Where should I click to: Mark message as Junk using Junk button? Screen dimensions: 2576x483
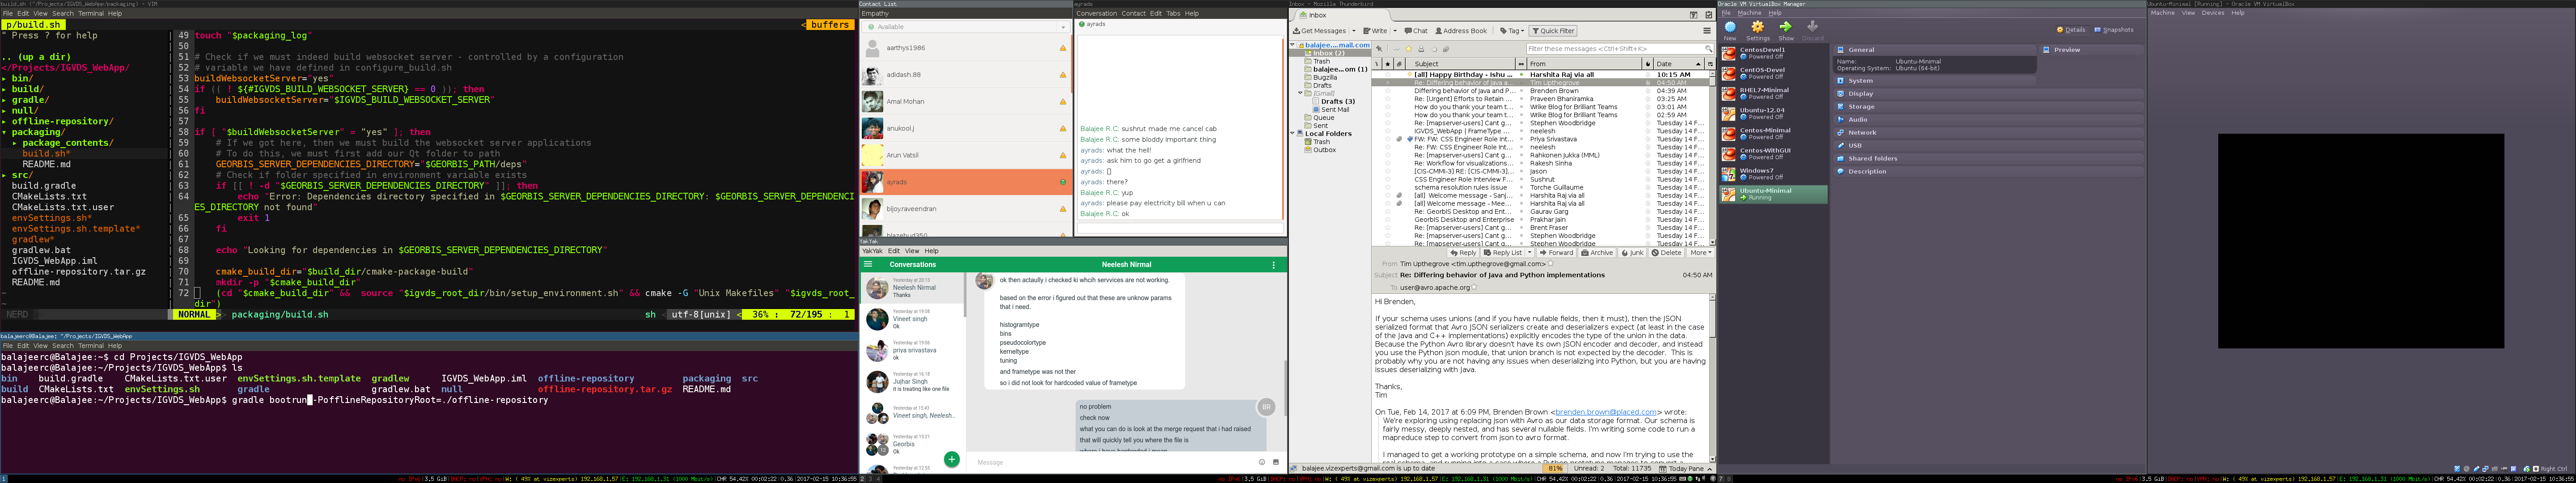[x=1633, y=253]
